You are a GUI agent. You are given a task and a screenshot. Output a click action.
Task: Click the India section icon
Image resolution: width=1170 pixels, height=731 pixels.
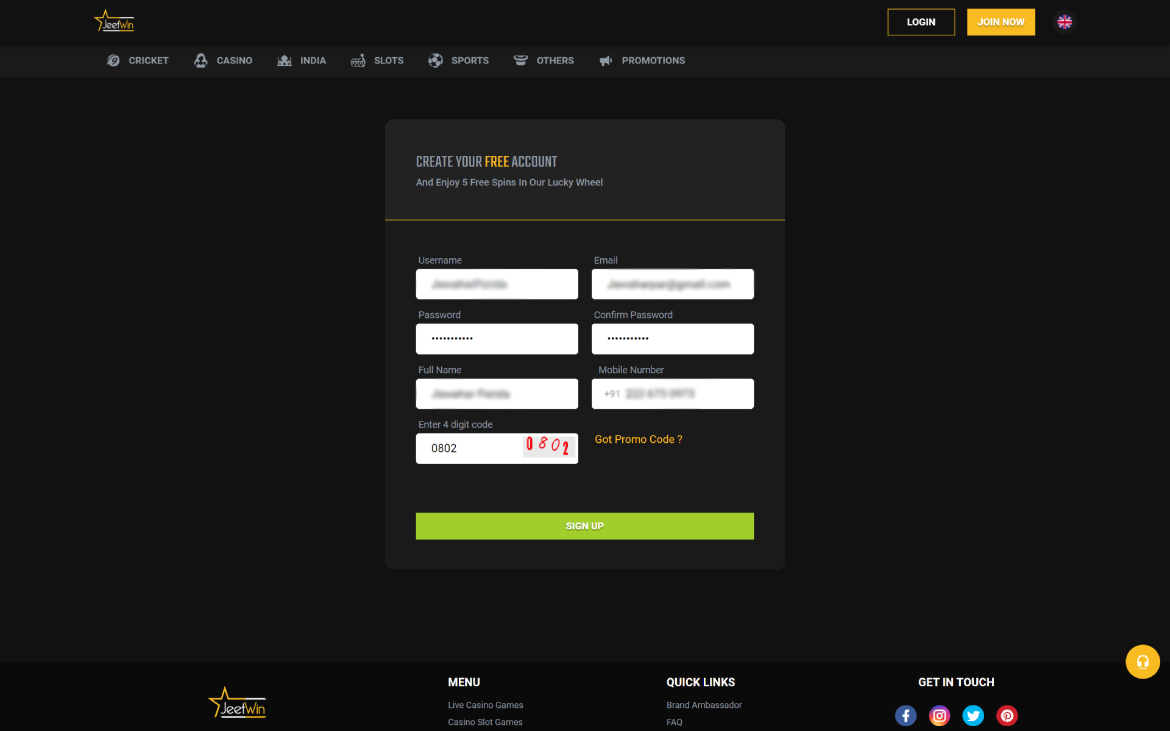coord(285,60)
